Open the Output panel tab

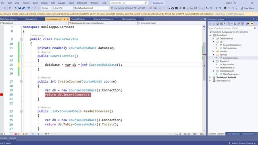coord(12,138)
